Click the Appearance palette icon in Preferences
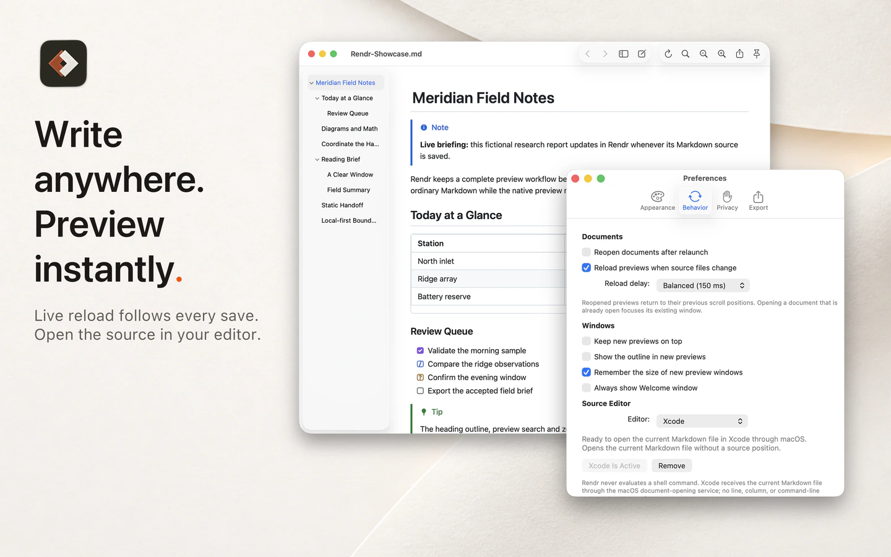This screenshot has height=557, width=891. click(x=658, y=196)
